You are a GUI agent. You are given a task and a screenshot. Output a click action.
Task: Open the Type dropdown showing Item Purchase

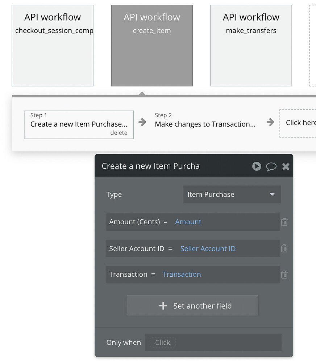[232, 194]
